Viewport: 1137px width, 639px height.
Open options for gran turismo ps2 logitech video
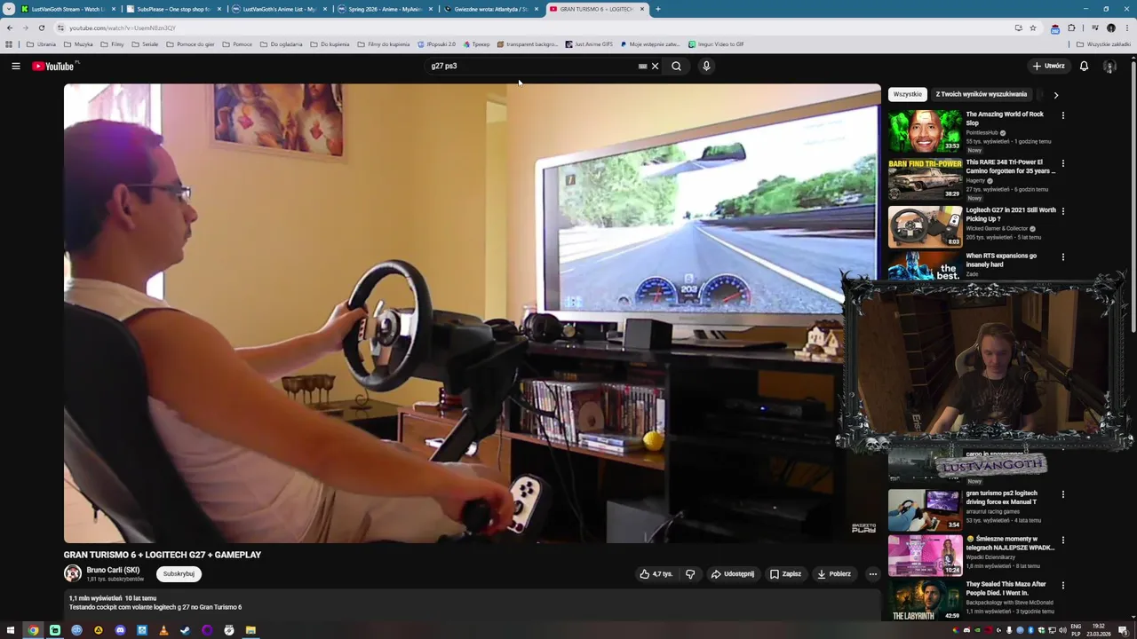(1062, 494)
